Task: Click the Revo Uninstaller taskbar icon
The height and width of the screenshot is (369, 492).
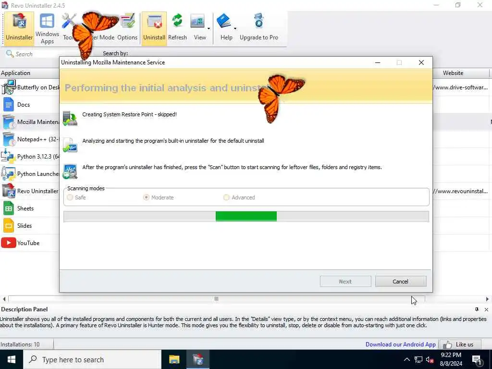Action: point(198,359)
